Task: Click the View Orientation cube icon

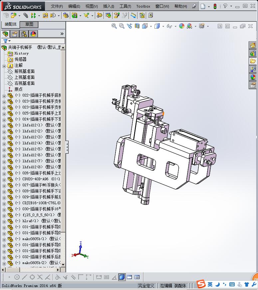Action: pos(145,26)
